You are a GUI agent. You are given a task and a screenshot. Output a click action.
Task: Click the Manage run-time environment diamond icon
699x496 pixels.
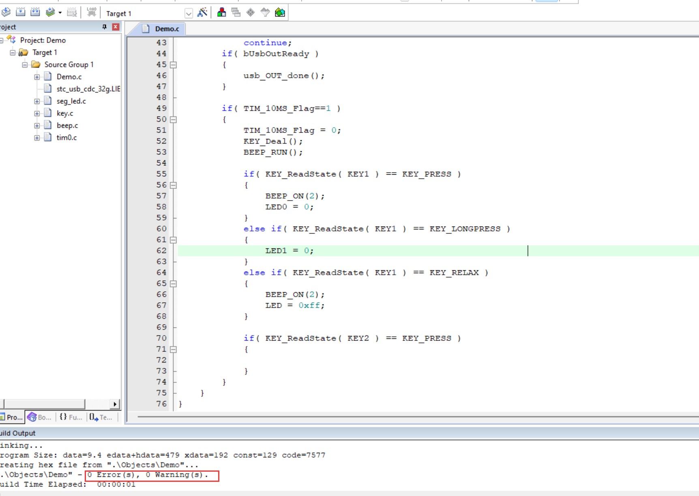point(251,12)
